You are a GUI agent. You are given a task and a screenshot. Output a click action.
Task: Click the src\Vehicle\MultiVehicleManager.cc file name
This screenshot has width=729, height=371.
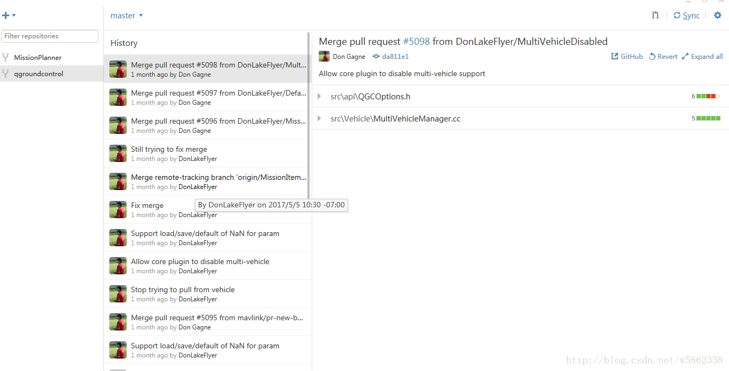[x=396, y=119]
